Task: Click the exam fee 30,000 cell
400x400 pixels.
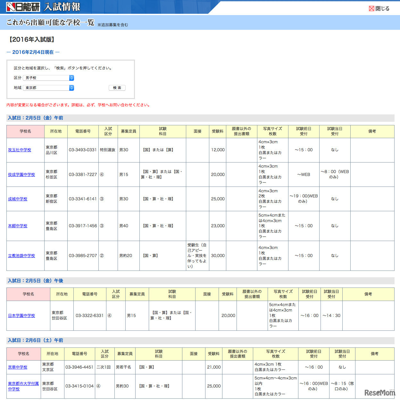Action: pyautogui.click(x=218, y=256)
